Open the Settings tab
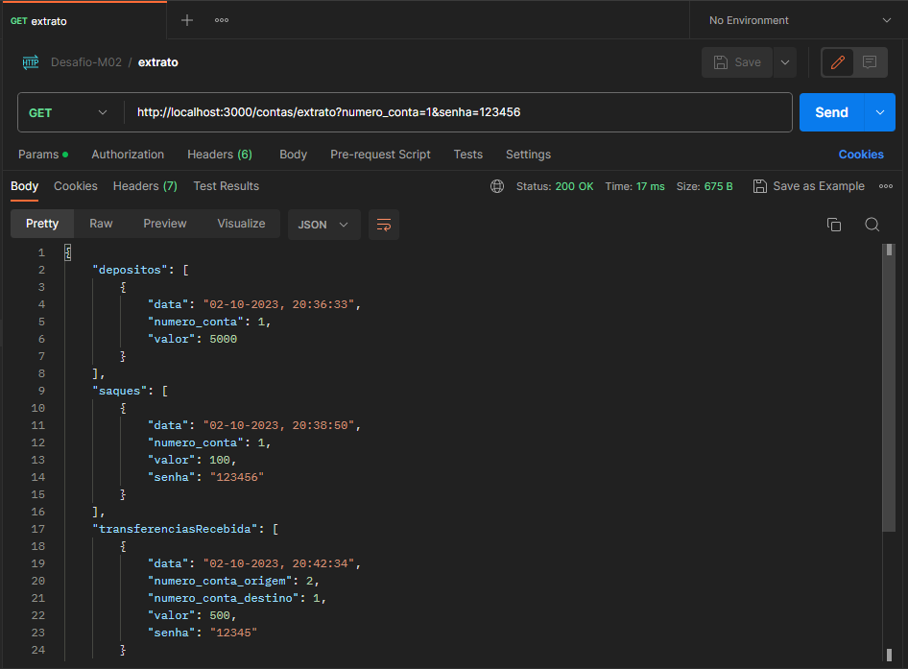Screen dimensions: 908x669 pos(528,155)
